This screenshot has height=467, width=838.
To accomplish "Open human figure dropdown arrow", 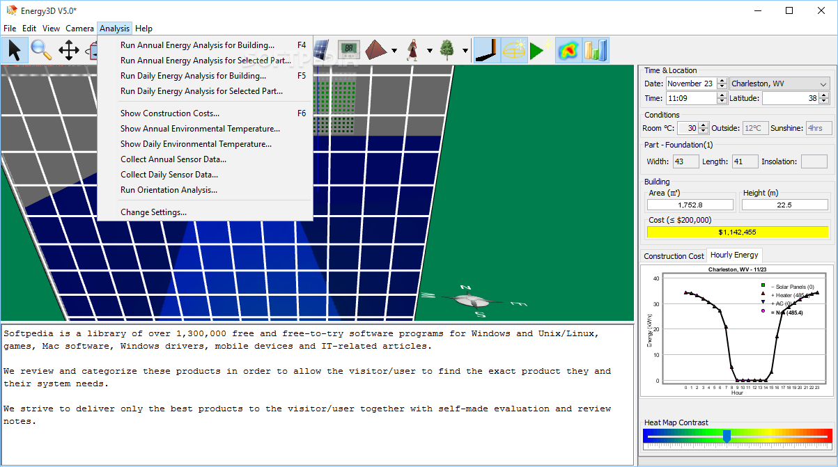I will (x=429, y=51).
